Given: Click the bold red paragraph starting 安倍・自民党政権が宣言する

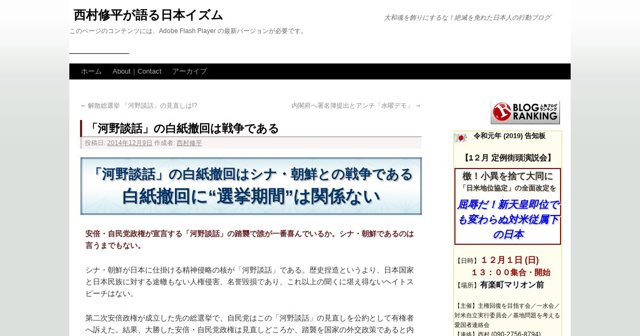Looking at the screenshot, I should click(250, 239).
